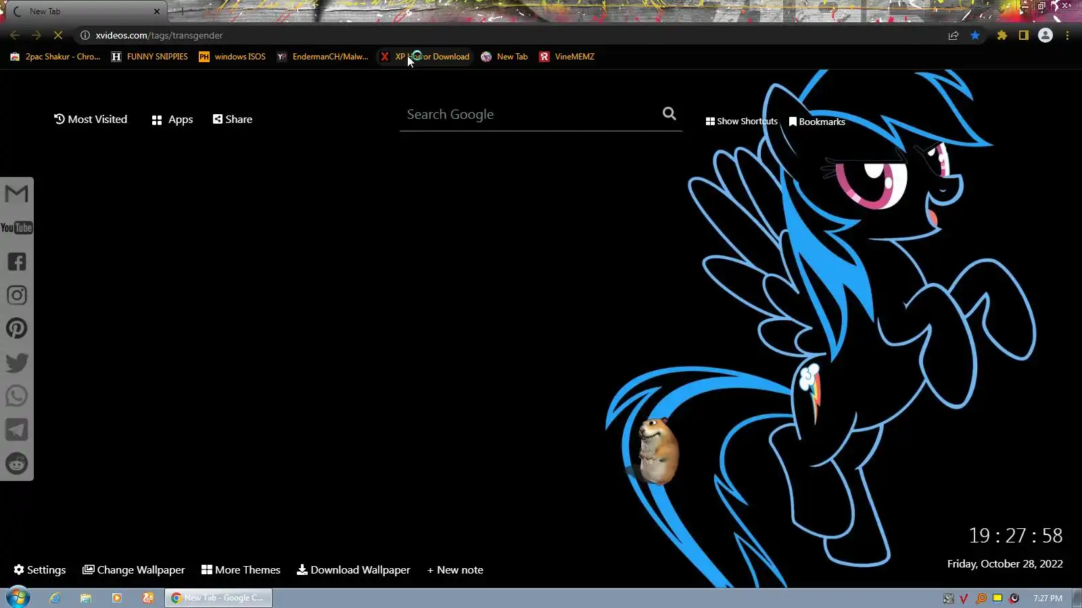
Task: Open WhatsApp from the left sidebar
Action: (17, 396)
